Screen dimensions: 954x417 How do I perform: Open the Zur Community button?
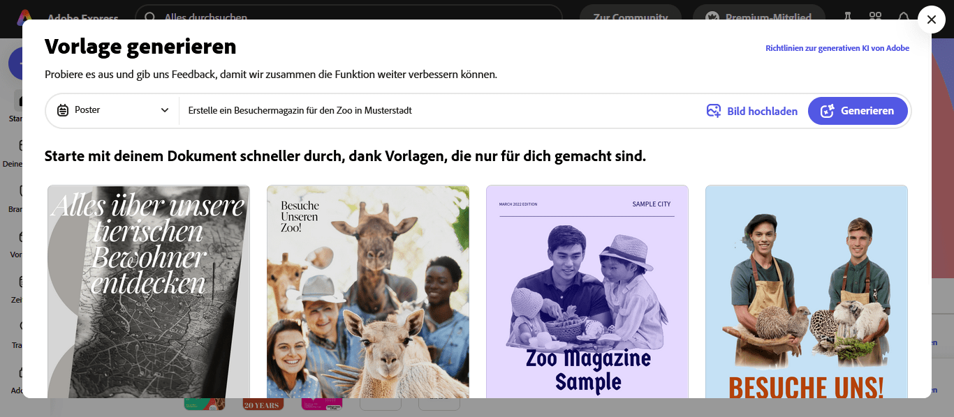pos(630,17)
